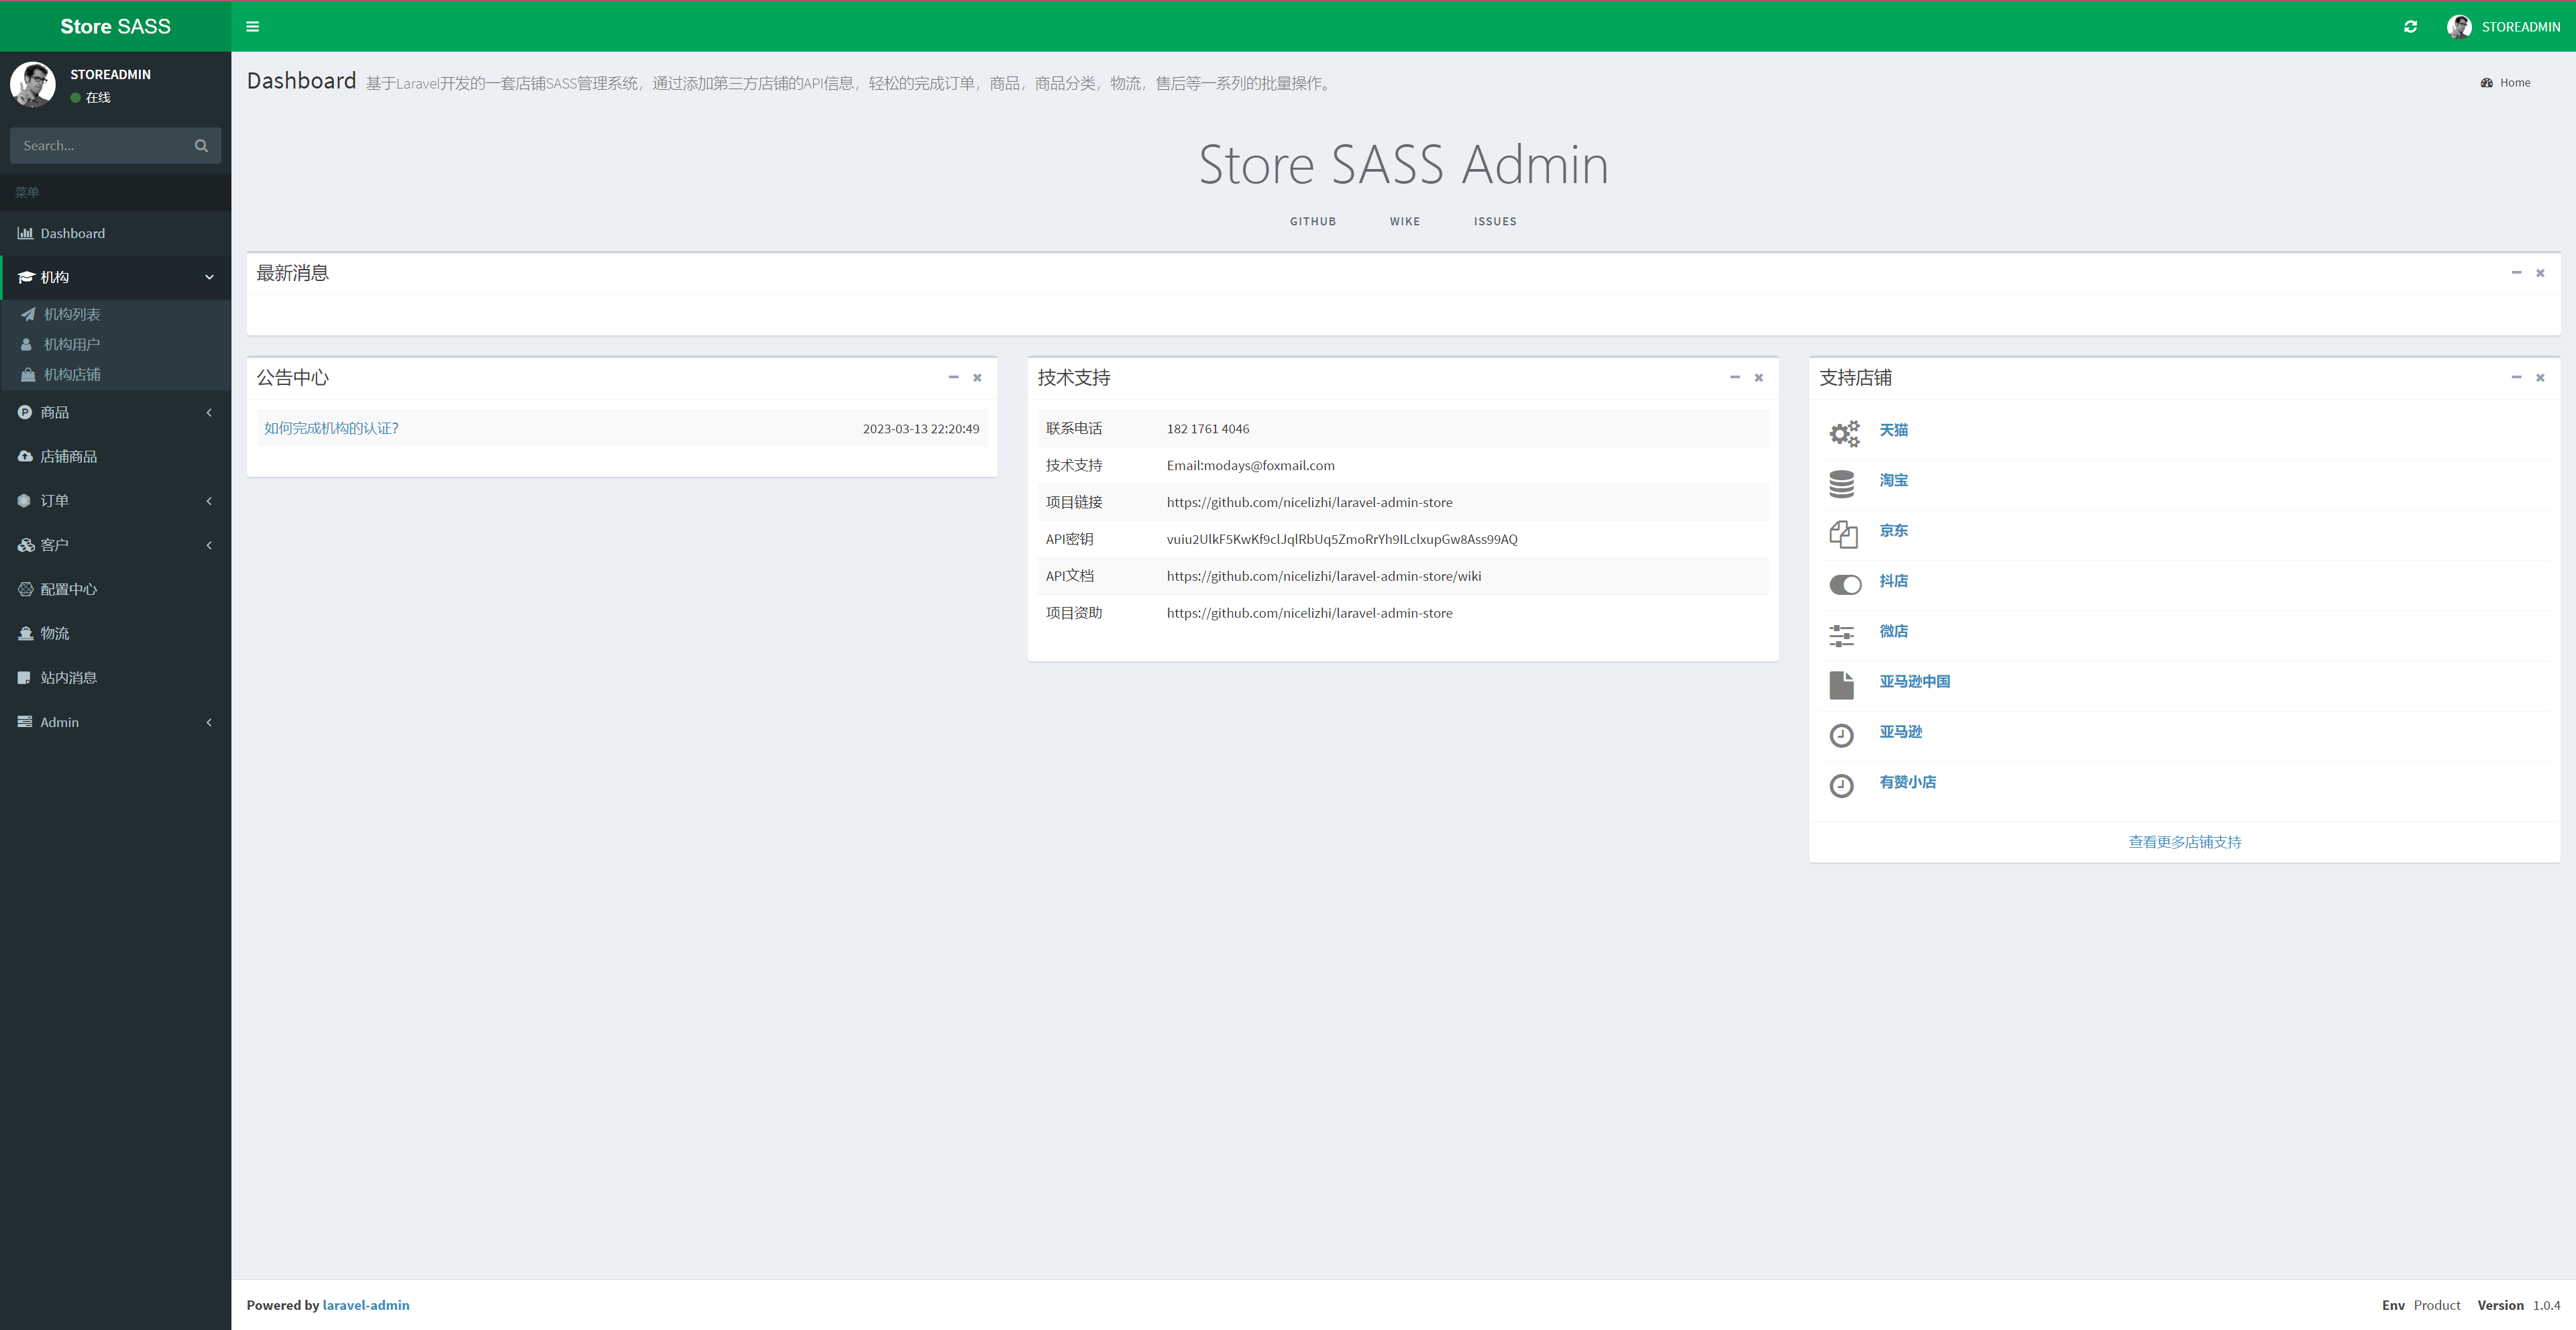Click the 淘宝 store link
The image size is (2576, 1330).
[1893, 480]
